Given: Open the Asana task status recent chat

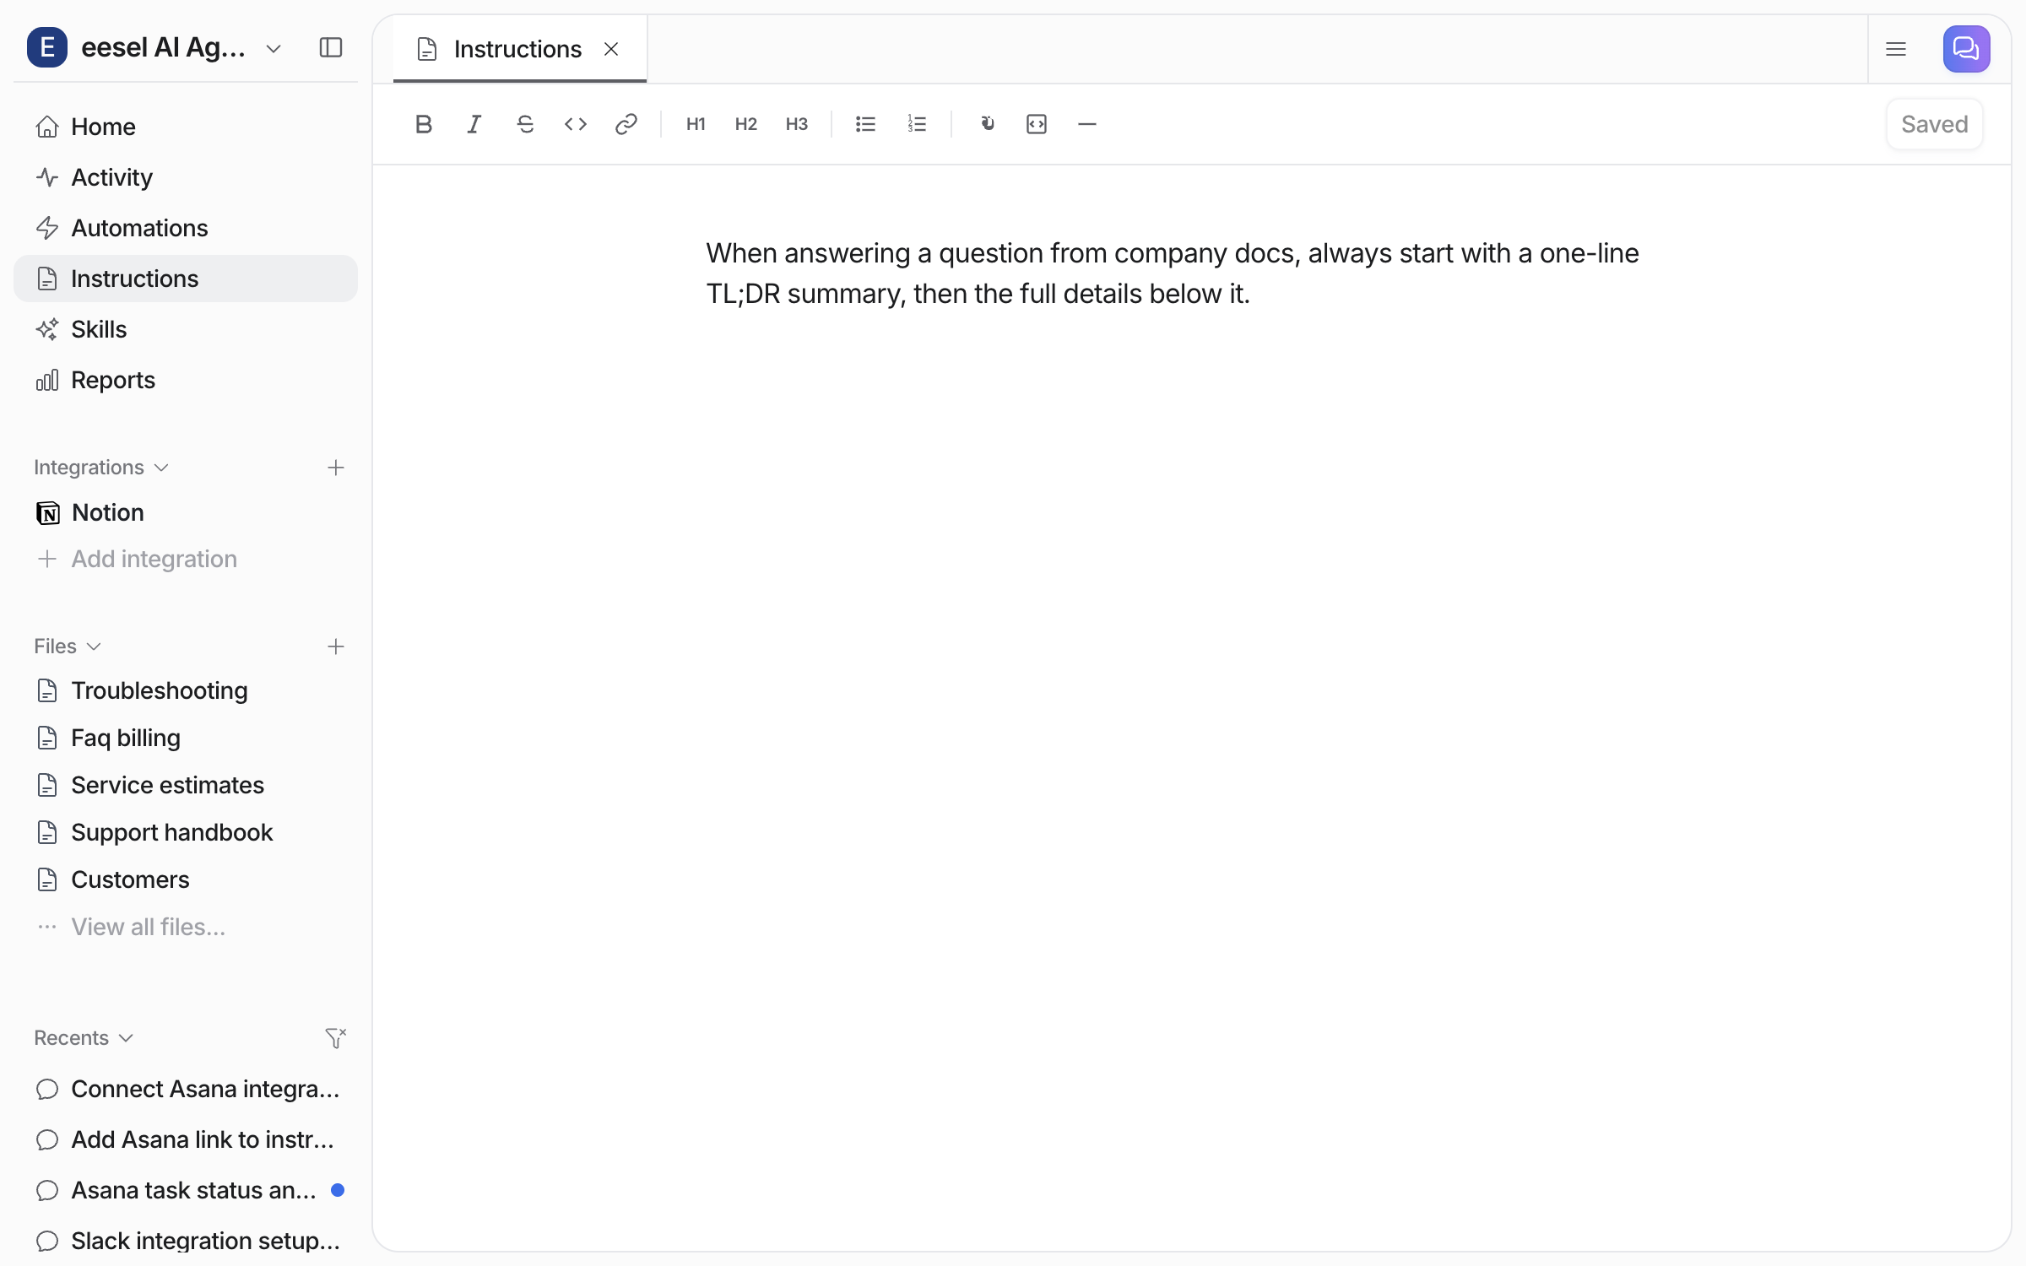Looking at the screenshot, I should (x=186, y=1190).
